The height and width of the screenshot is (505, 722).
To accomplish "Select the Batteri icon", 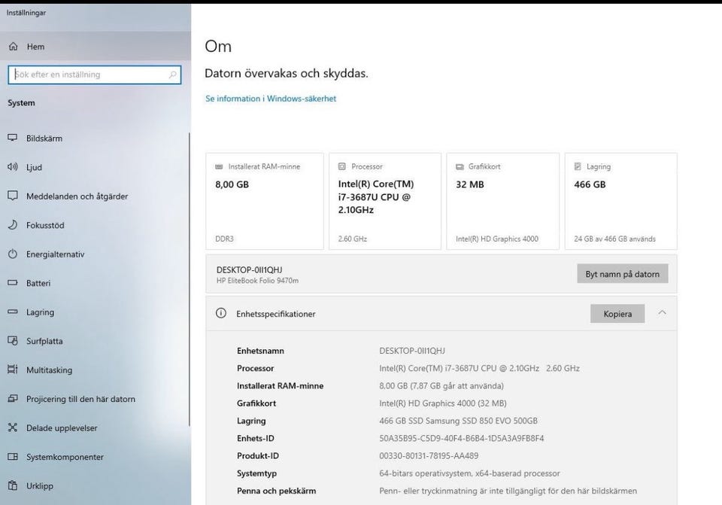I will click(12, 283).
